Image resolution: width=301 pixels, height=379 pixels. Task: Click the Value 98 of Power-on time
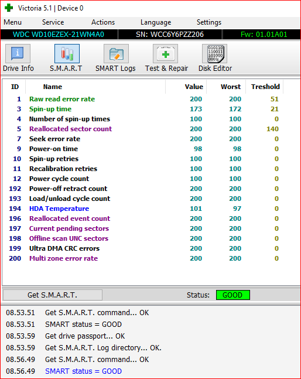point(198,149)
